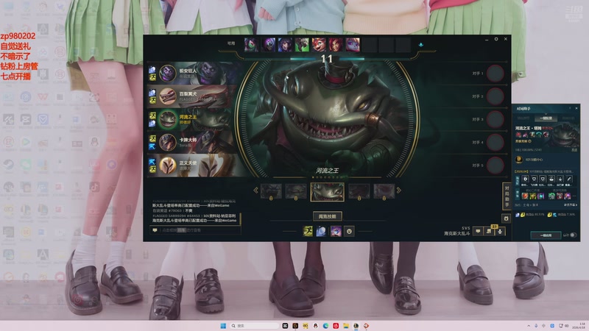589x331 pixels.
Task: Click the taskbar search box
Action: tap(255, 326)
